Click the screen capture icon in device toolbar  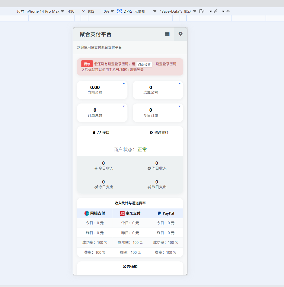coord(120,11)
